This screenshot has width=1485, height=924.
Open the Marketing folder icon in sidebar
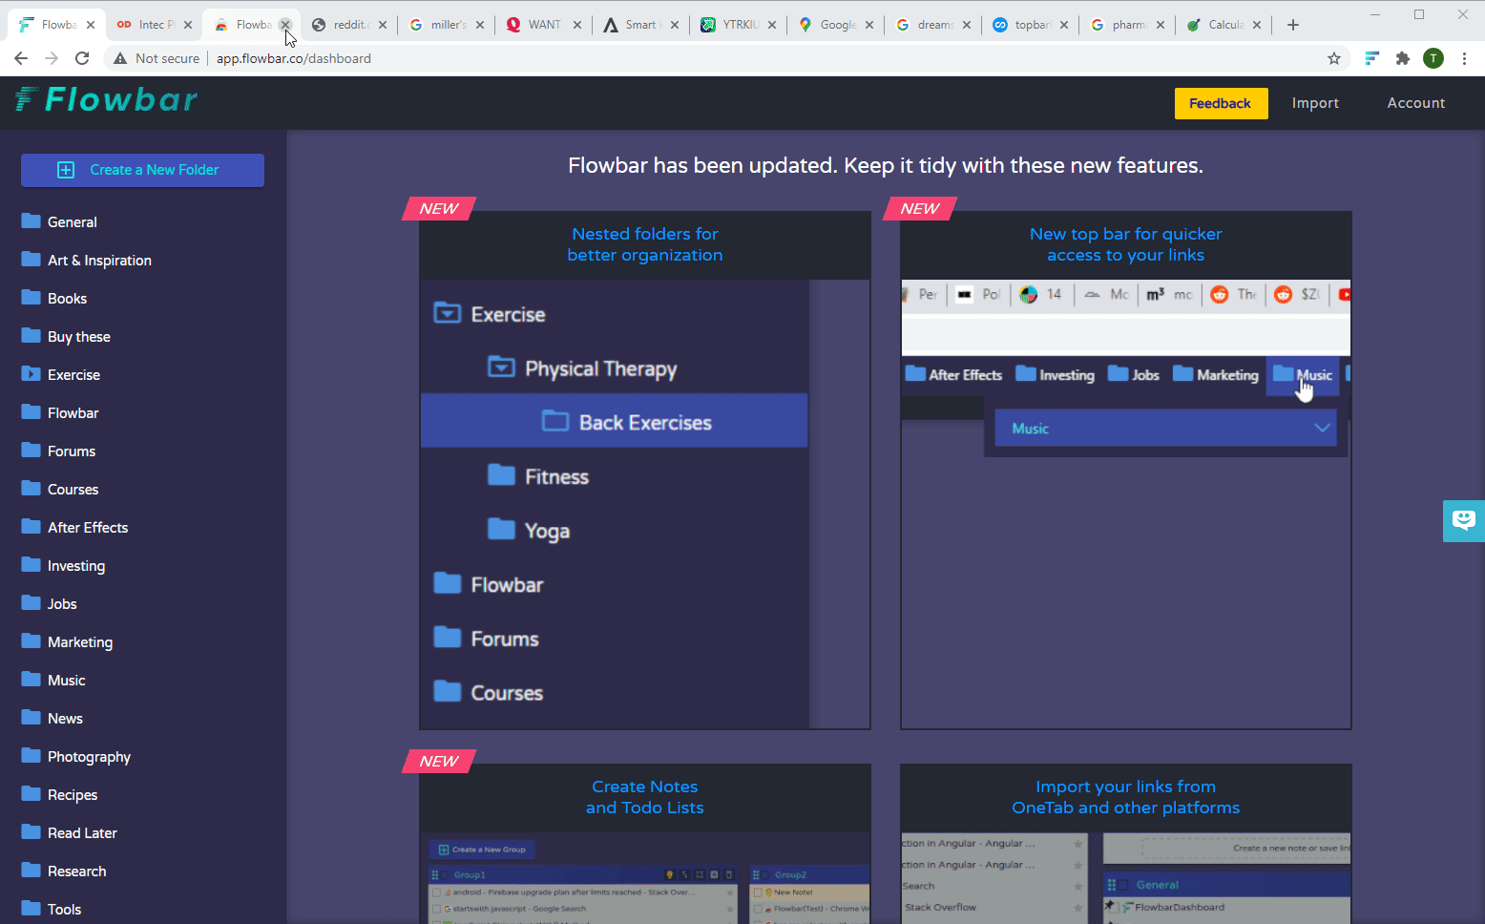tap(31, 641)
